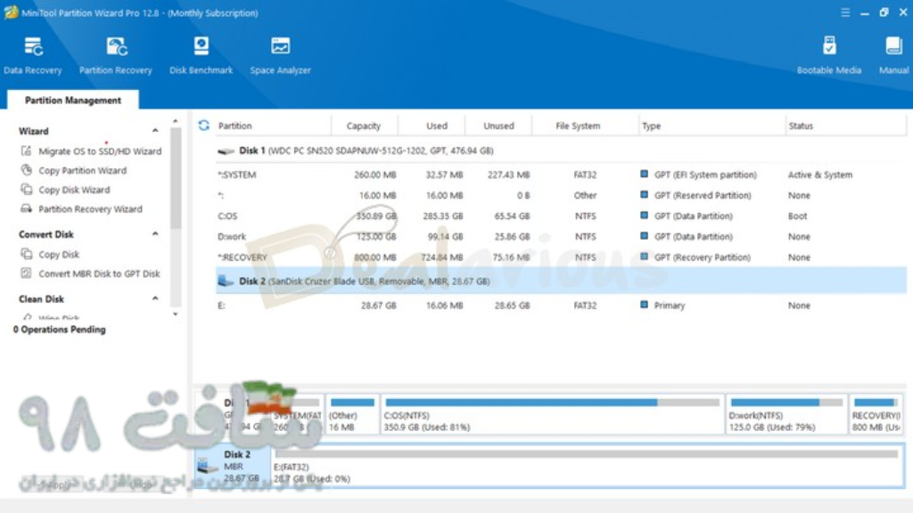Open the Data Recovery tool
The height and width of the screenshot is (513, 913).
(33, 56)
